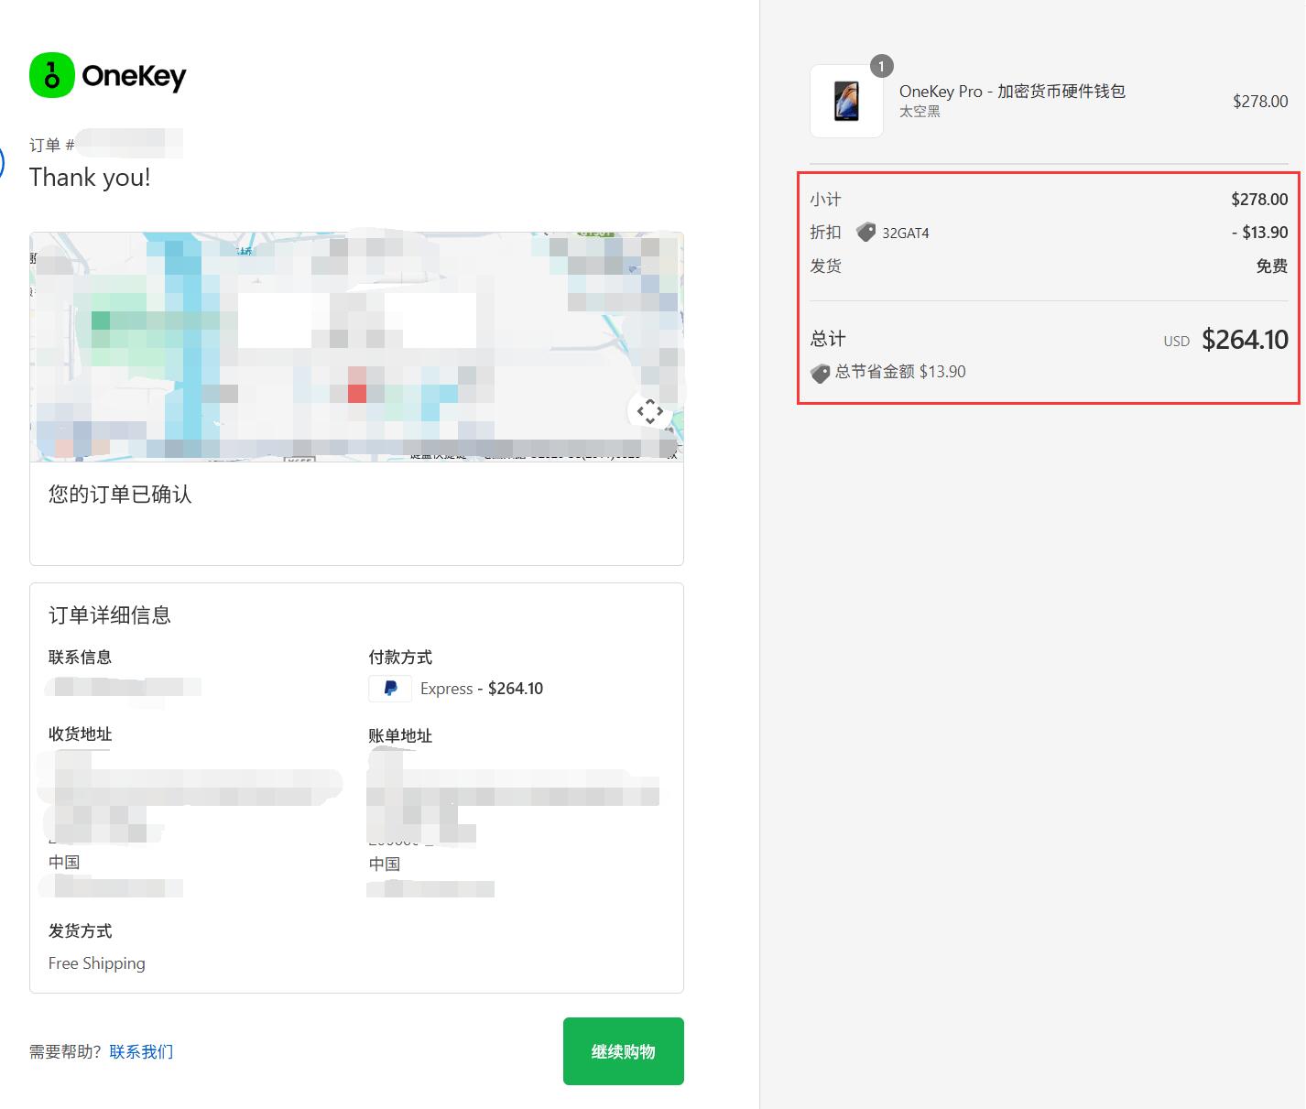This screenshot has width=1306, height=1109.
Task: Click the 订单详细信息 section heading
Action: (x=110, y=615)
